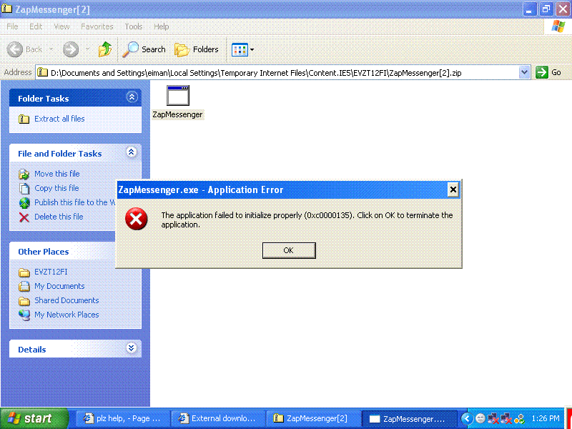Select the ZapMessenger application file icon
This screenshot has width=572, height=429.
[177, 97]
